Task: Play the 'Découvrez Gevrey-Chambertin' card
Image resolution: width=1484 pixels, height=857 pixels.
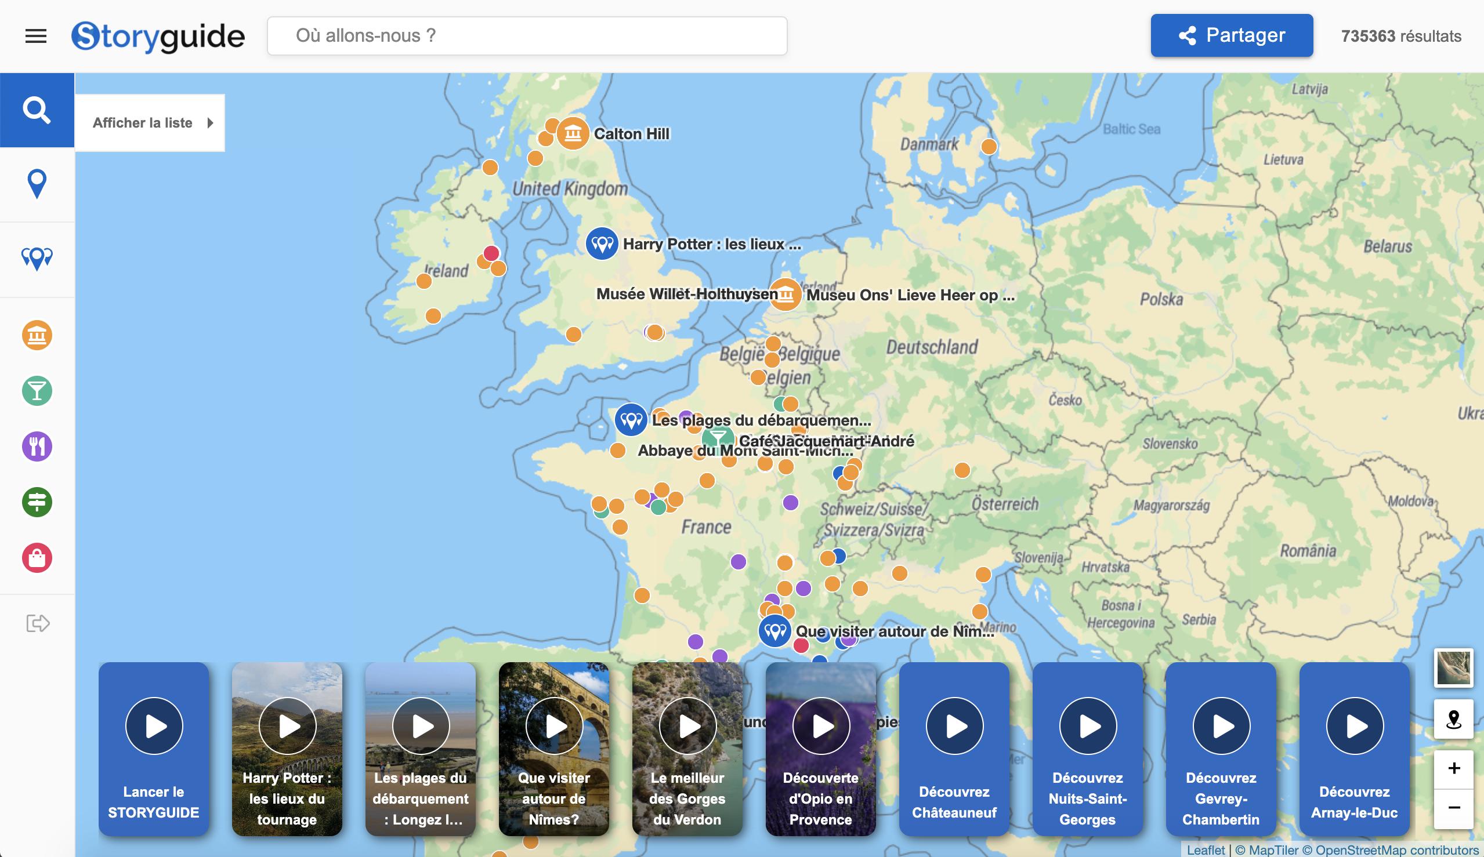Action: point(1221,726)
